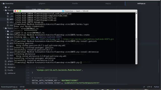Open Procfile in the file tree
Viewport: 161px width, 90px height.
point(10,70)
